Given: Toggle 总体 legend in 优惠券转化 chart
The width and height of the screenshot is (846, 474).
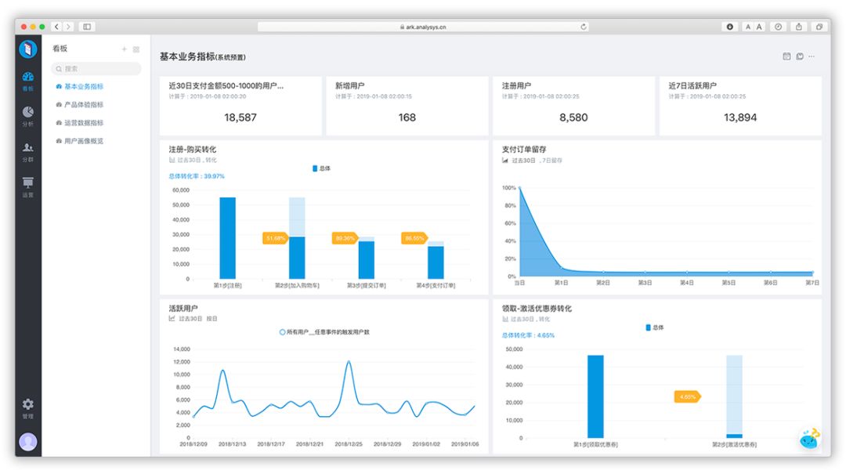Looking at the screenshot, I should click(655, 327).
